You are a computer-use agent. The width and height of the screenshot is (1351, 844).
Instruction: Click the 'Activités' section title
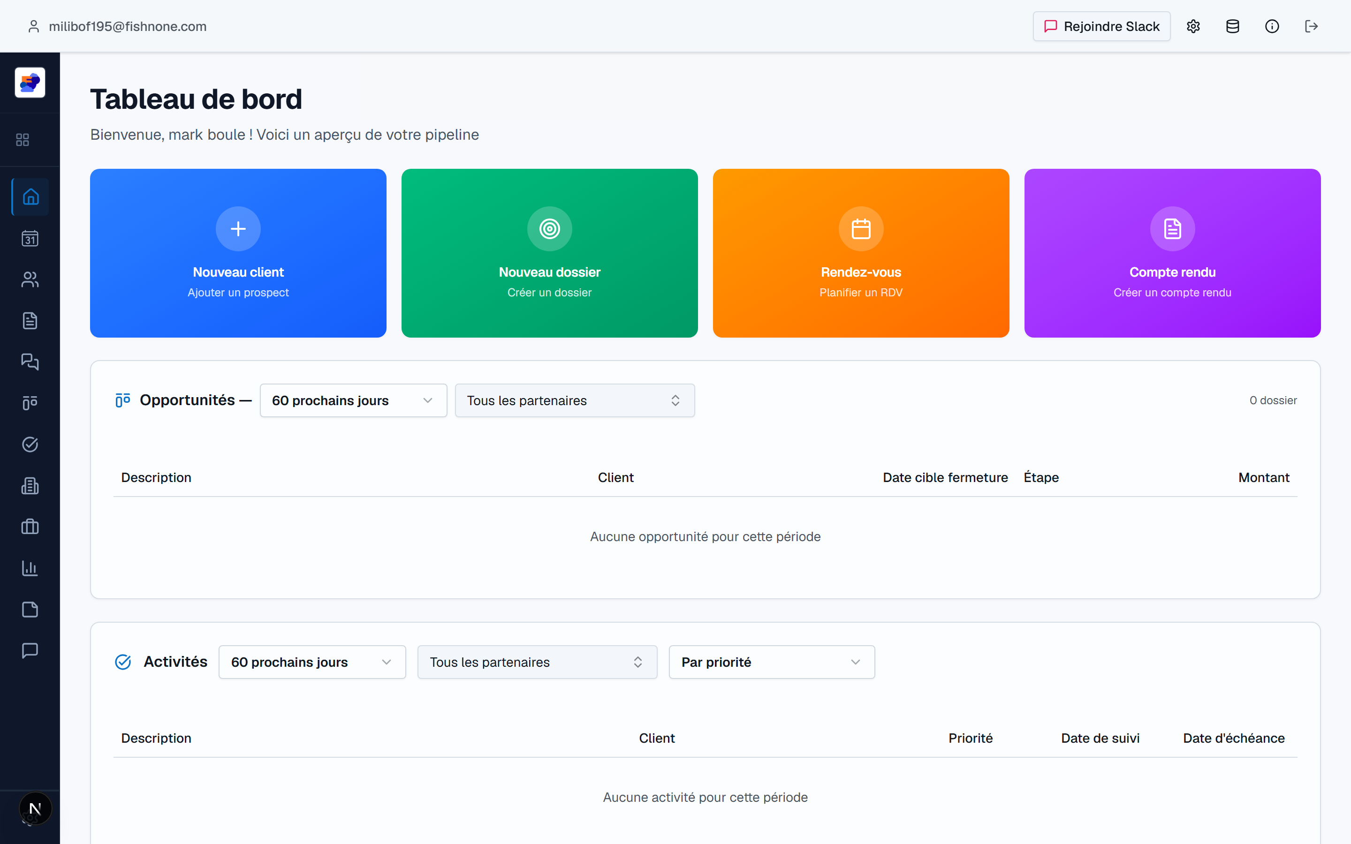tap(175, 662)
